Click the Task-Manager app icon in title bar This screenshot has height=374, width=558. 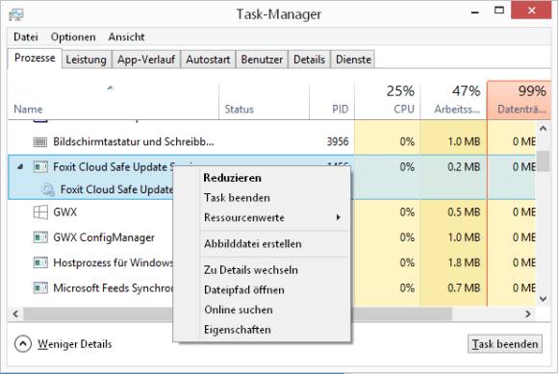(16, 14)
